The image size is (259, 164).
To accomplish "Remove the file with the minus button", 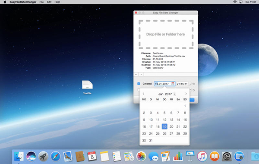I will pyautogui.click(x=141, y=75).
